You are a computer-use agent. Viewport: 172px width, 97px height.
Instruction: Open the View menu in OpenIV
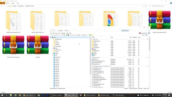[59, 33]
